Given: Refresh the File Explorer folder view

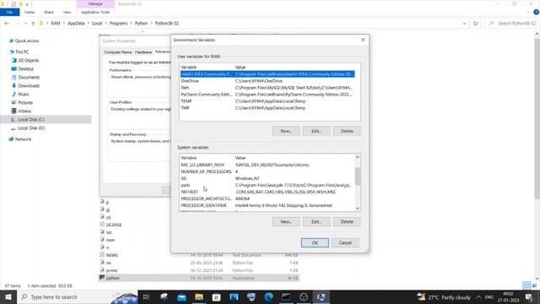Looking at the screenshot, I should pyautogui.click(x=475, y=24).
